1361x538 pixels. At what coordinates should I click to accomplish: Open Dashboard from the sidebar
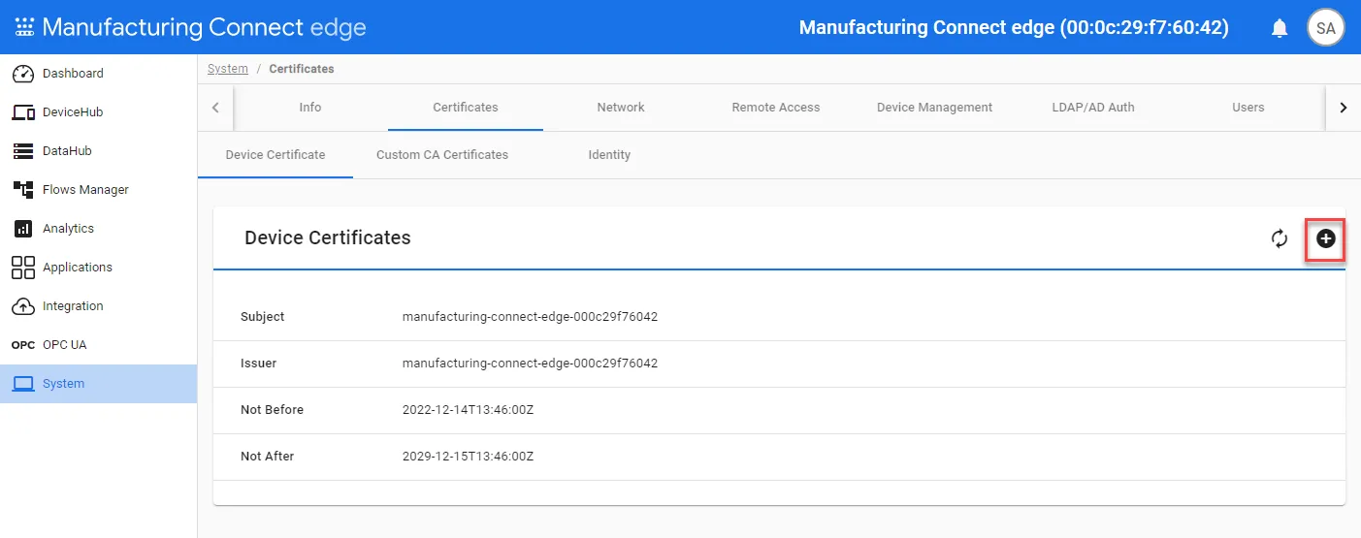click(98, 74)
